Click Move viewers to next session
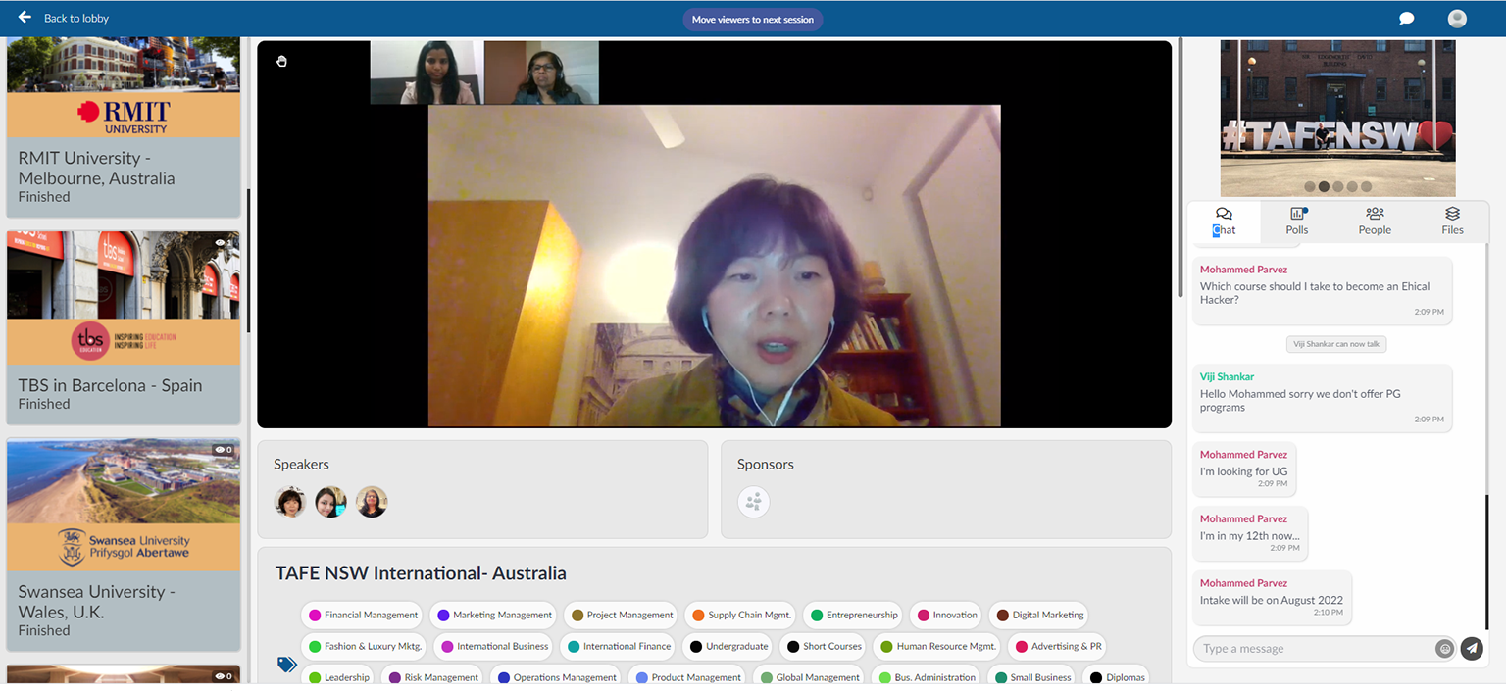The image size is (1506, 691). coord(753,20)
